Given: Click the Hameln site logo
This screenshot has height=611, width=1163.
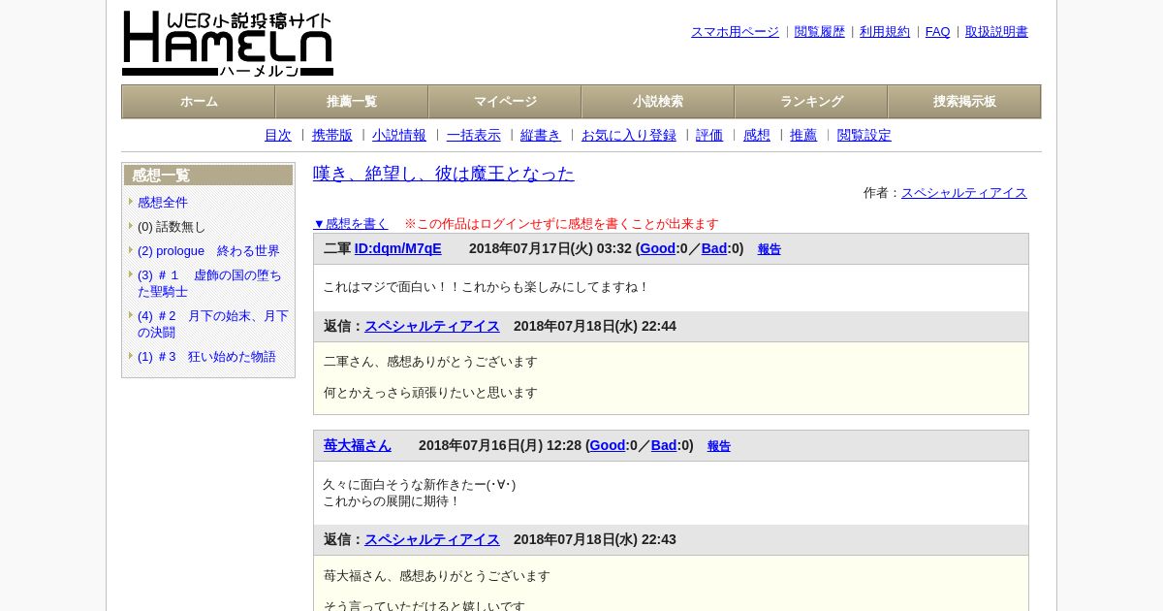Looking at the screenshot, I should [x=228, y=44].
